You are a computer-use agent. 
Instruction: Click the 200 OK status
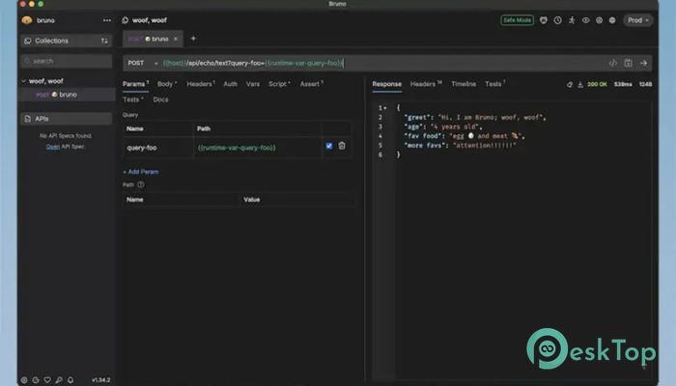coord(597,85)
